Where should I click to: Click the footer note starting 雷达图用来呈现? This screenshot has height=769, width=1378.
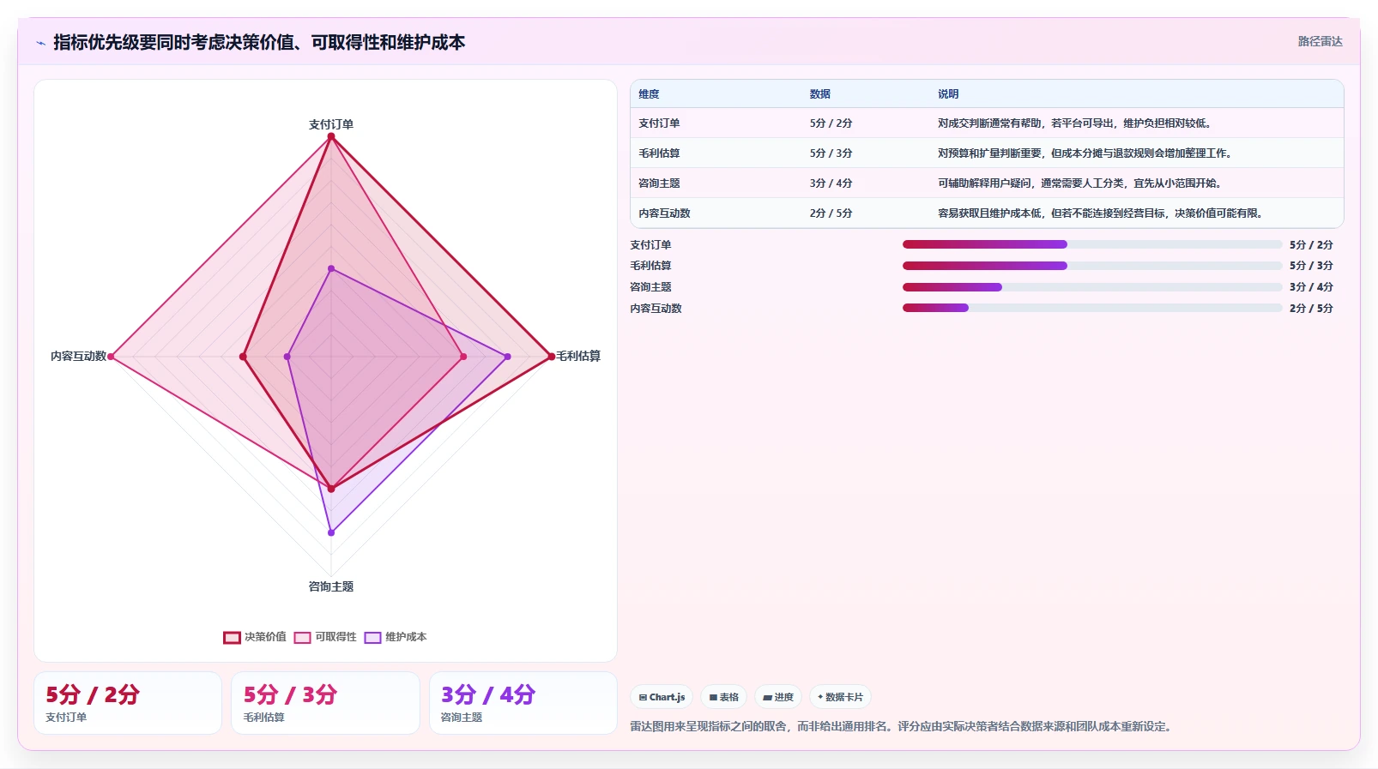point(902,726)
